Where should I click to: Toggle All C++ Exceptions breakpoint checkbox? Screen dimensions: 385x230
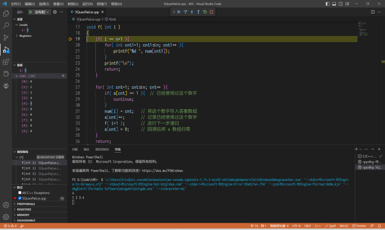[20, 192]
